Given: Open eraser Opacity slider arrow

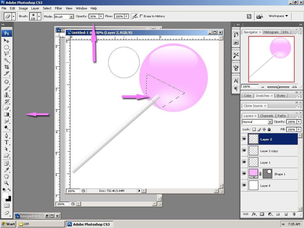Looking at the screenshot, I should tap(101, 16).
